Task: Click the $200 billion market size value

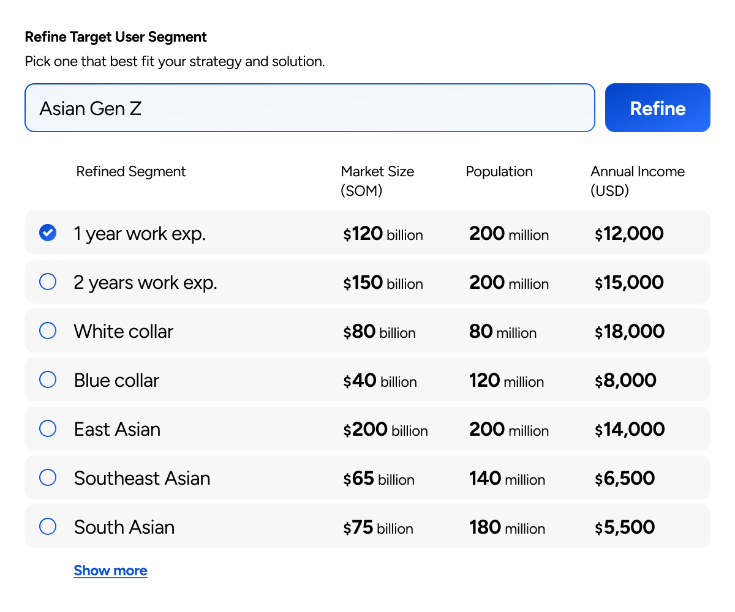Action: tap(385, 430)
